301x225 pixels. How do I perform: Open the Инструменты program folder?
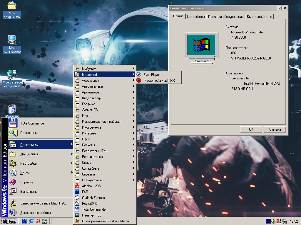[105, 127]
